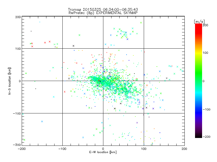Click the N-S axis tick label '0'
Screen dimensions: 217x162
(x=20, y=81)
